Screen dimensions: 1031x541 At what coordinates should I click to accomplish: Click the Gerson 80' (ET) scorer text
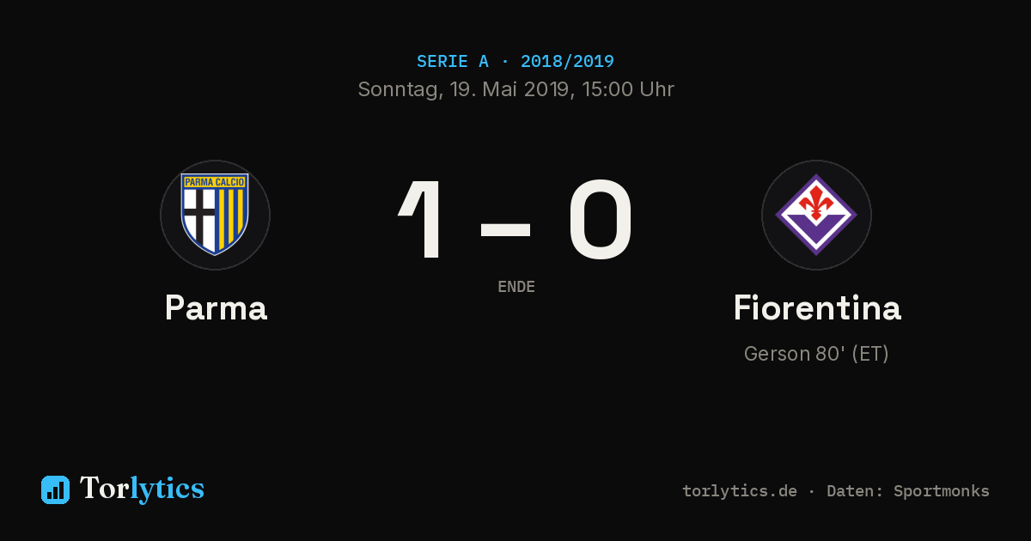click(x=816, y=354)
